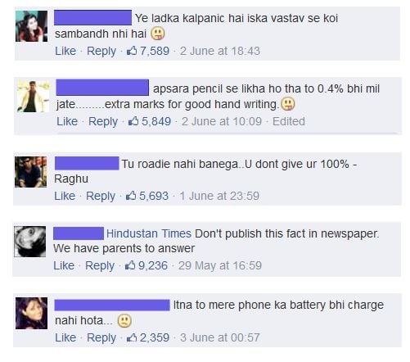The height and width of the screenshot is (362, 410).
Task: Reply to the 'Don't publish this fact' comment
Action: click(x=100, y=265)
